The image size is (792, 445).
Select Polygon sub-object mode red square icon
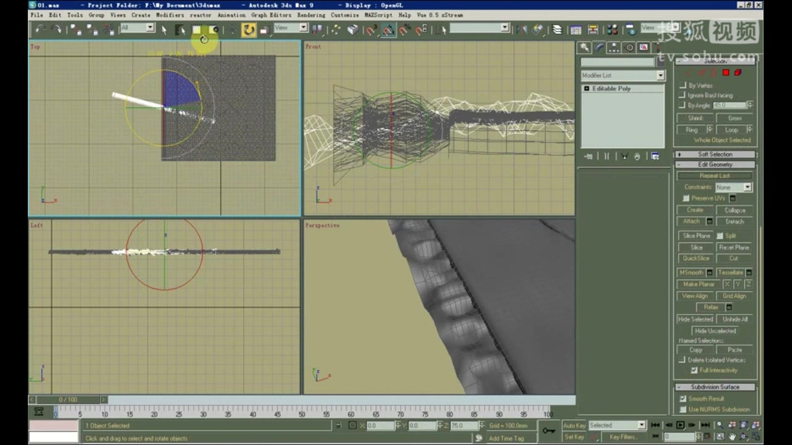pos(725,72)
